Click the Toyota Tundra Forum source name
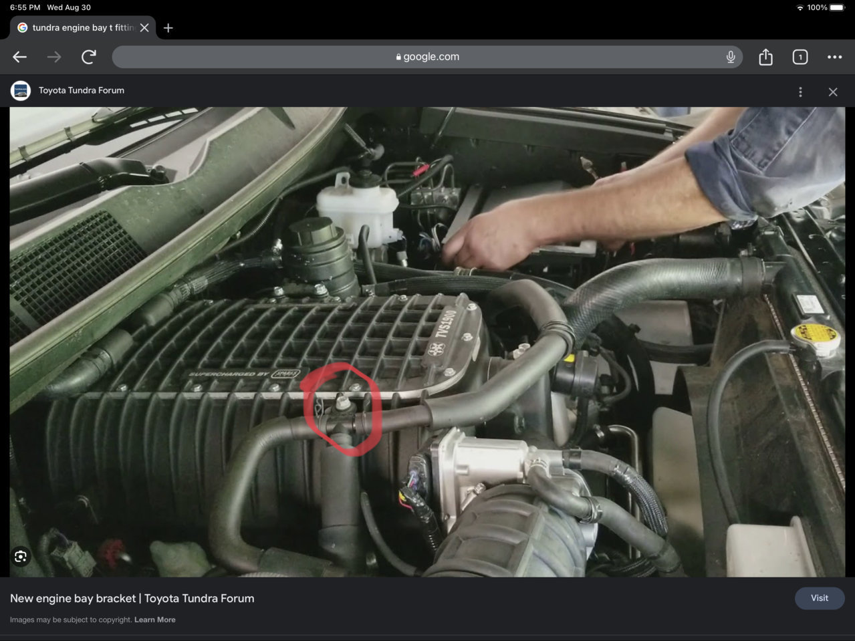This screenshot has height=641, width=855. (82, 90)
